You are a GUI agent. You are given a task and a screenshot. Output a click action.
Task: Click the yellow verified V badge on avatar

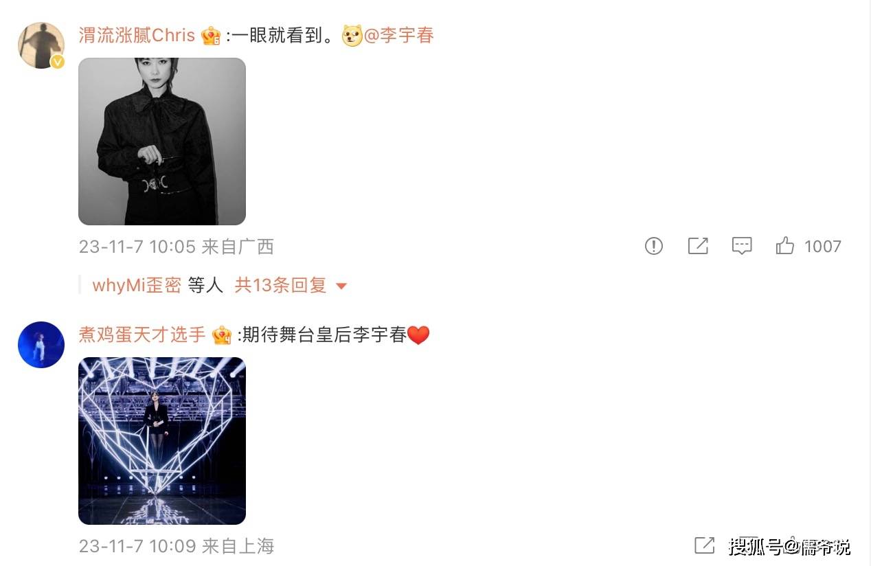(x=58, y=62)
